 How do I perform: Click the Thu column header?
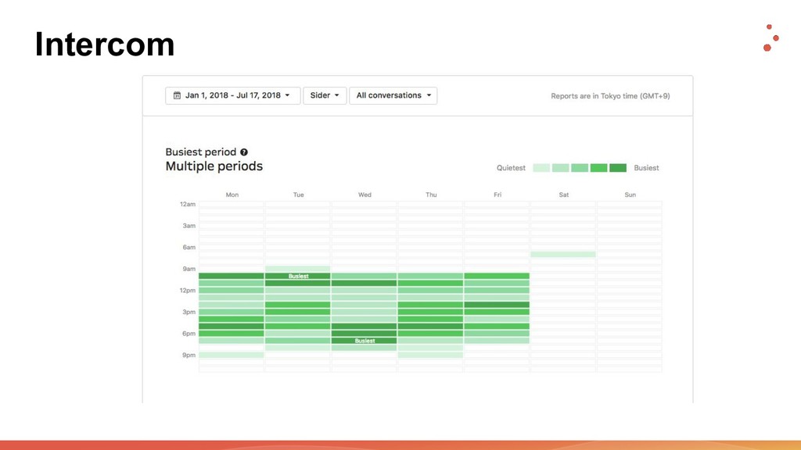click(x=431, y=195)
